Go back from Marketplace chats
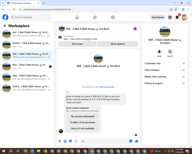This screenshot has height=154, width=192. click(x=5, y=26)
